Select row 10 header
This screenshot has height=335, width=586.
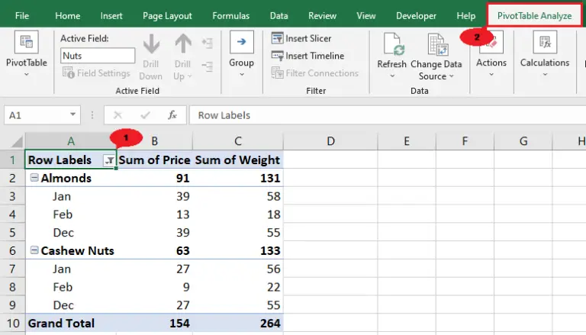coord(12,323)
